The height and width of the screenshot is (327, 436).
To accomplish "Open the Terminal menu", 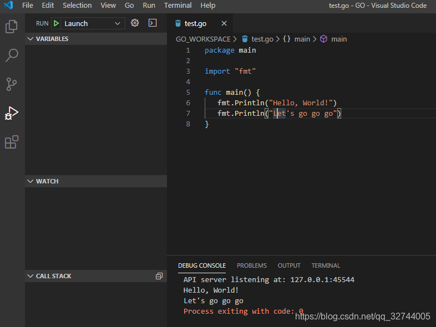I will [x=178, y=6].
